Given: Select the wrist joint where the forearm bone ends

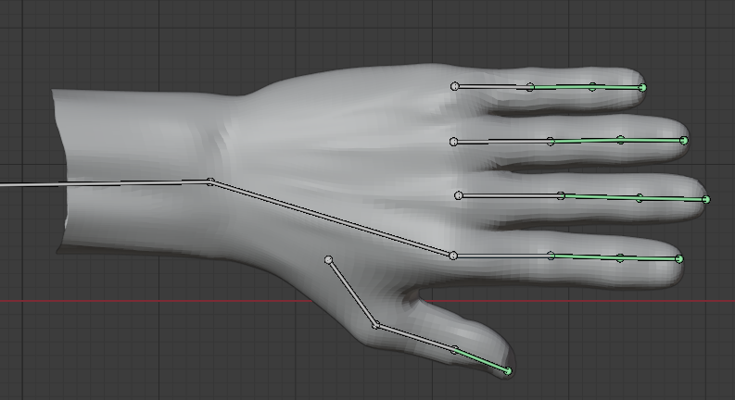Looking at the screenshot, I should [210, 181].
